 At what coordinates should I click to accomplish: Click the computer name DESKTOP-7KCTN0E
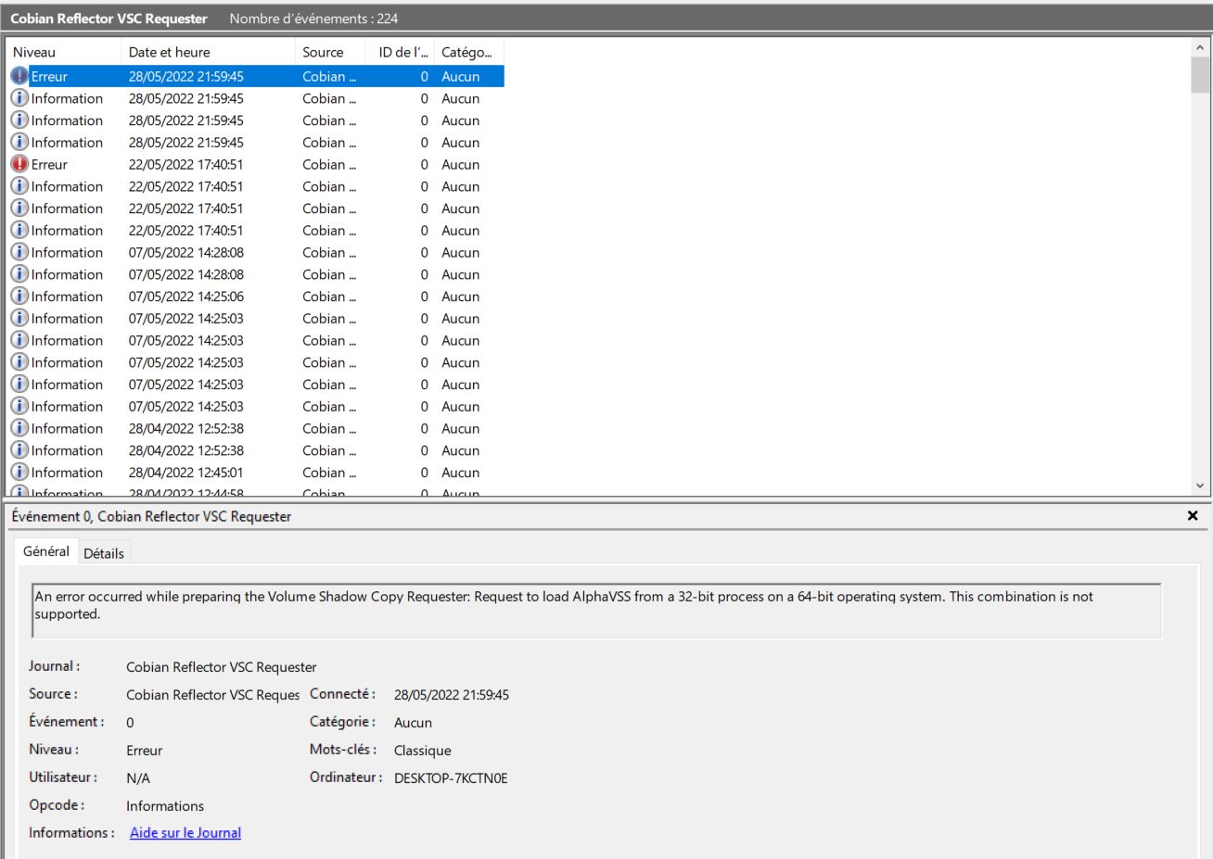click(451, 777)
